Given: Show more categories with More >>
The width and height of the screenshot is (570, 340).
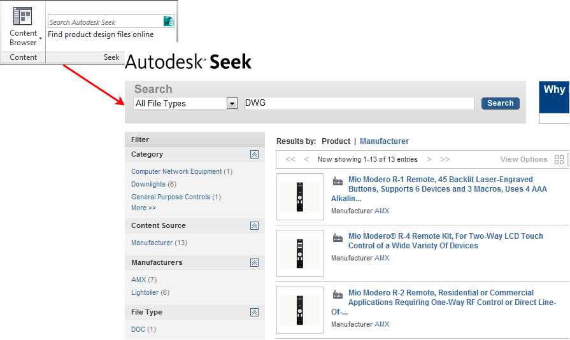Looking at the screenshot, I should [x=143, y=208].
